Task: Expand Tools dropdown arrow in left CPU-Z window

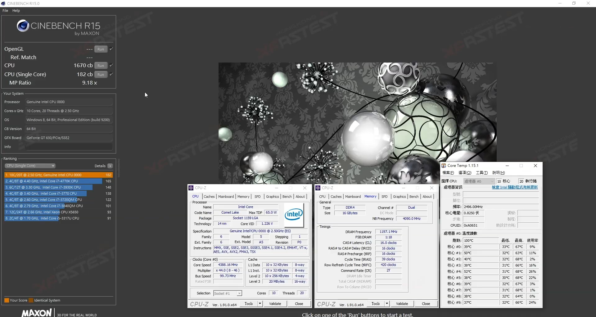Action: click(x=260, y=304)
